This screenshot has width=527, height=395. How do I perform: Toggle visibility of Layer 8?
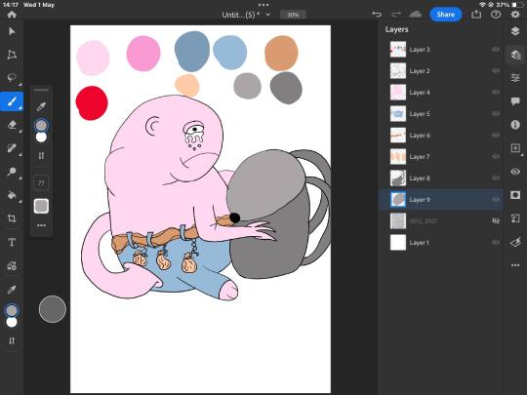click(496, 178)
